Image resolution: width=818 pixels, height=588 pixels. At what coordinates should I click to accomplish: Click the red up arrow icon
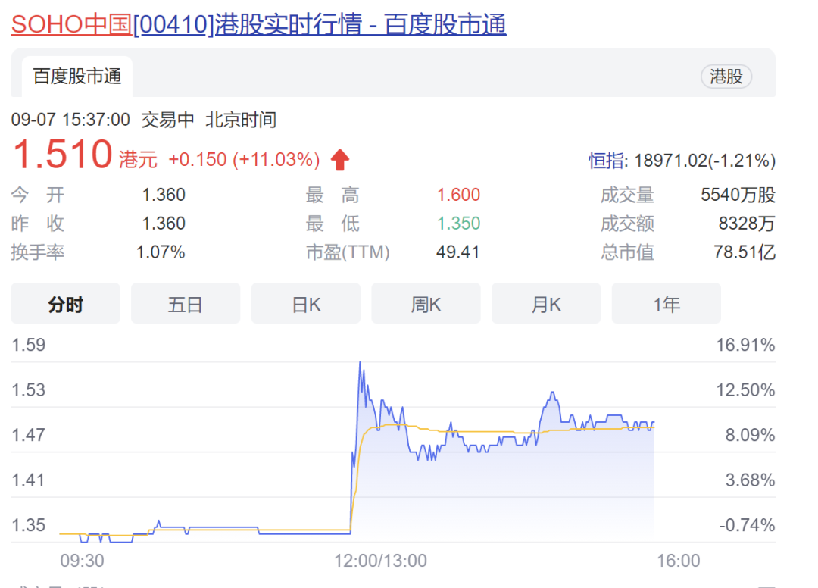(x=340, y=160)
